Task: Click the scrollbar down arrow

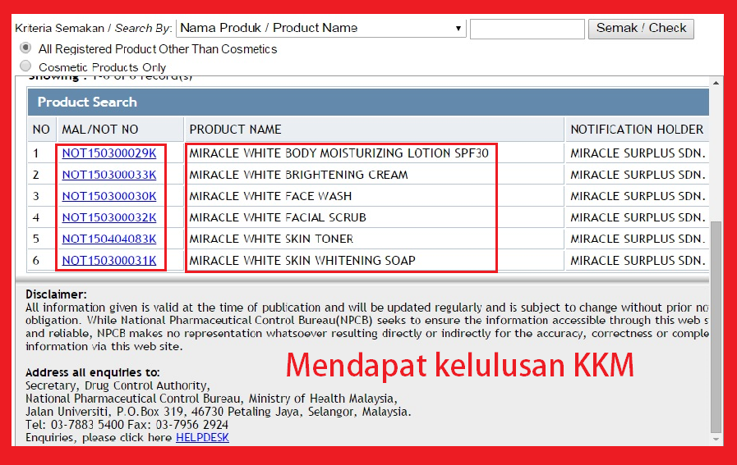Action: 716,440
